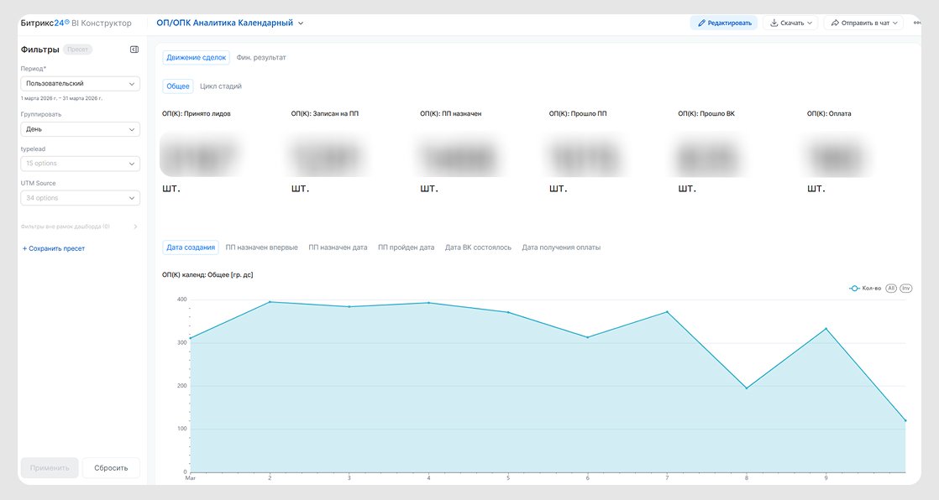Click the BI Конструктор label
This screenshot has width=939, height=500.
pos(101,23)
